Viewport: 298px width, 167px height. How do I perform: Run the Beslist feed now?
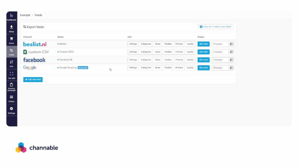click(204, 44)
